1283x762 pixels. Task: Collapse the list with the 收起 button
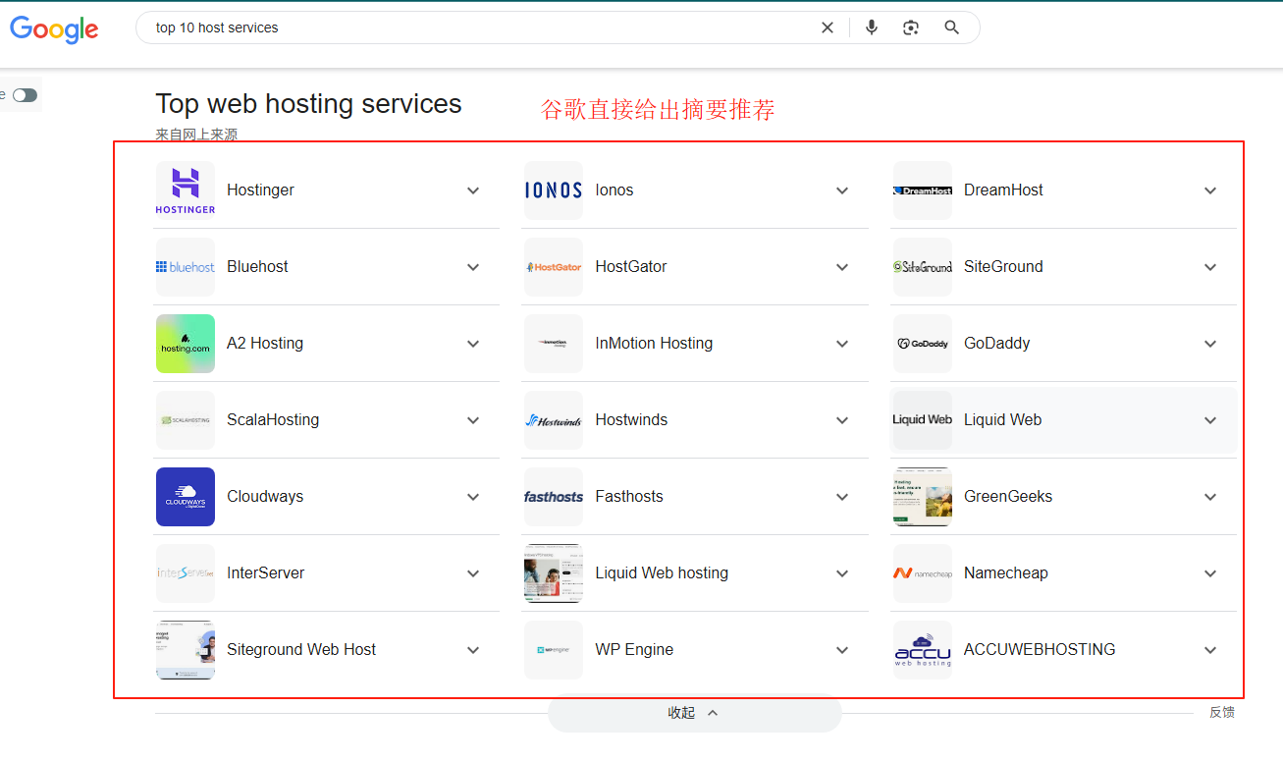point(694,712)
